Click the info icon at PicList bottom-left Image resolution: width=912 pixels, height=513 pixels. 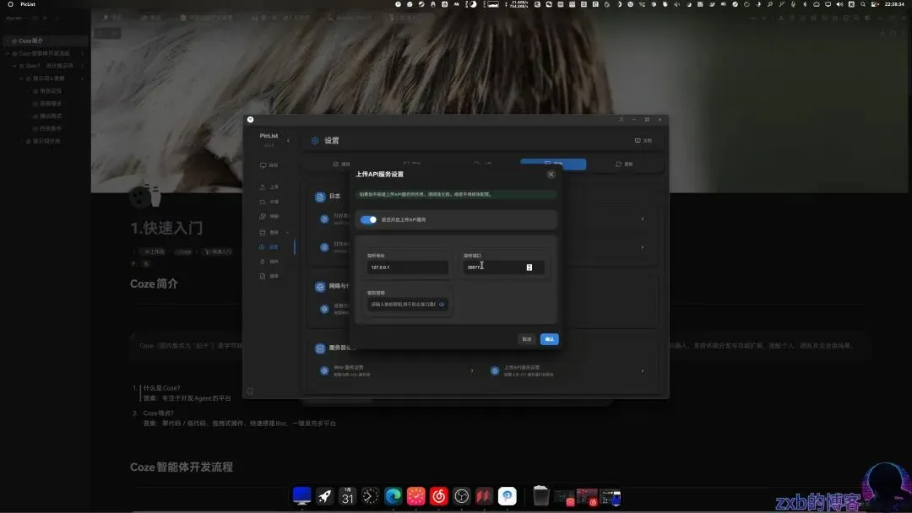[x=250, y=391]
